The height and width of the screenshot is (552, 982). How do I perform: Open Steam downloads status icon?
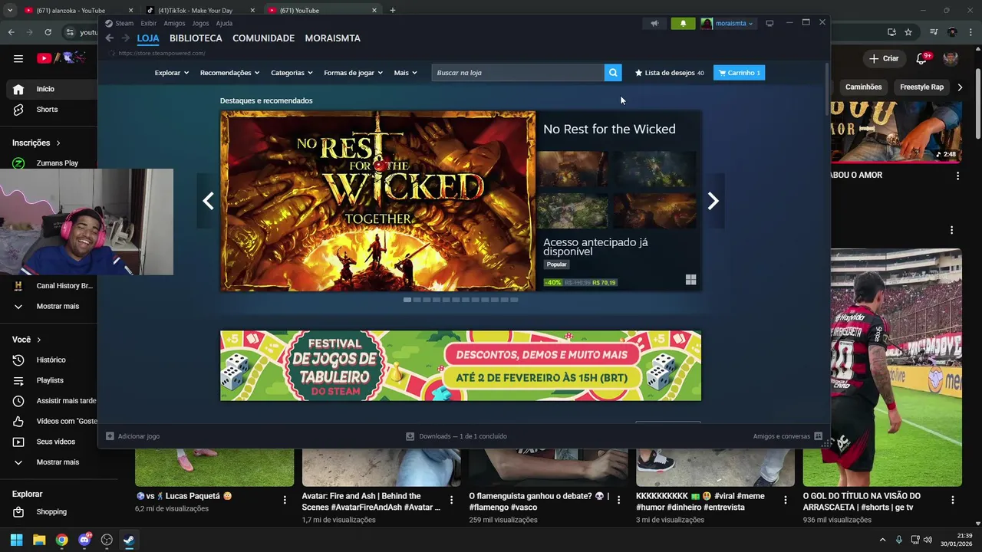tap(410, 436)
